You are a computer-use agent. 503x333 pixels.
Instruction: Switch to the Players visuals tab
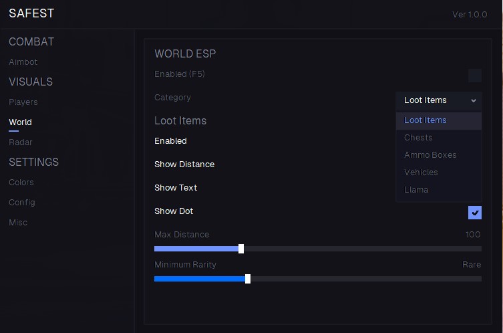pyautogui.click(x=23, y=102)
